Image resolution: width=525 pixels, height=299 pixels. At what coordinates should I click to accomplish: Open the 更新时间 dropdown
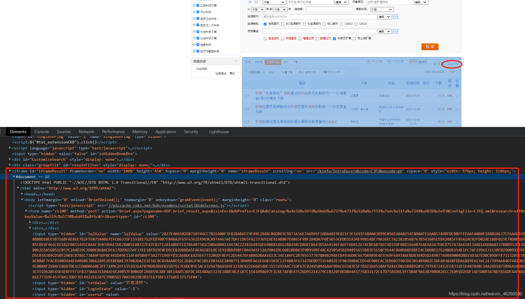tap(382, 9)
